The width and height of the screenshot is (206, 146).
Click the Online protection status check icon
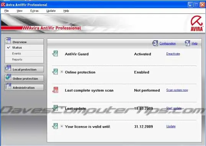coord(55,72)
